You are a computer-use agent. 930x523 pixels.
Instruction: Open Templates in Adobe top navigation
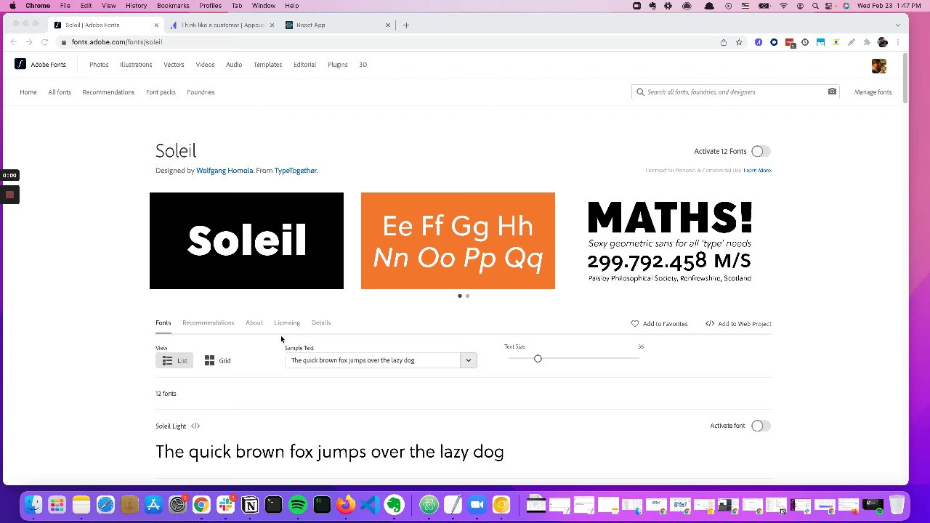coord(267,65)
